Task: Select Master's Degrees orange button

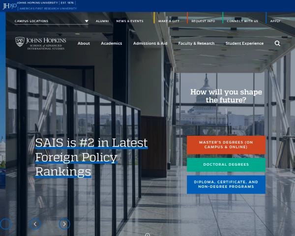Action: 226,145
